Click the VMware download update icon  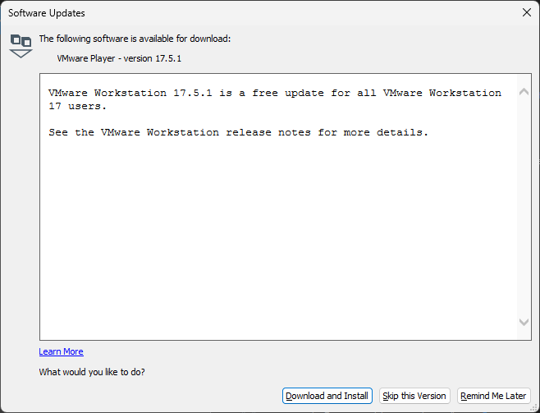(21, 46)
